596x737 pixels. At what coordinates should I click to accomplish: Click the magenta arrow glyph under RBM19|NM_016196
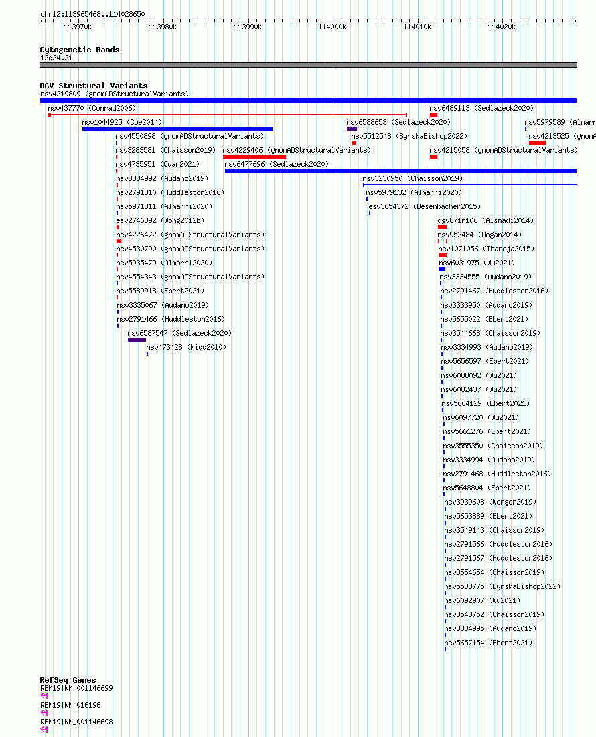(44, 713)
